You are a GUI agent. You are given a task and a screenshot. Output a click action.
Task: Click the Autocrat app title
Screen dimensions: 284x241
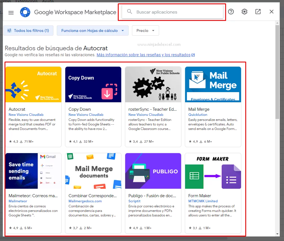point(17,109)
